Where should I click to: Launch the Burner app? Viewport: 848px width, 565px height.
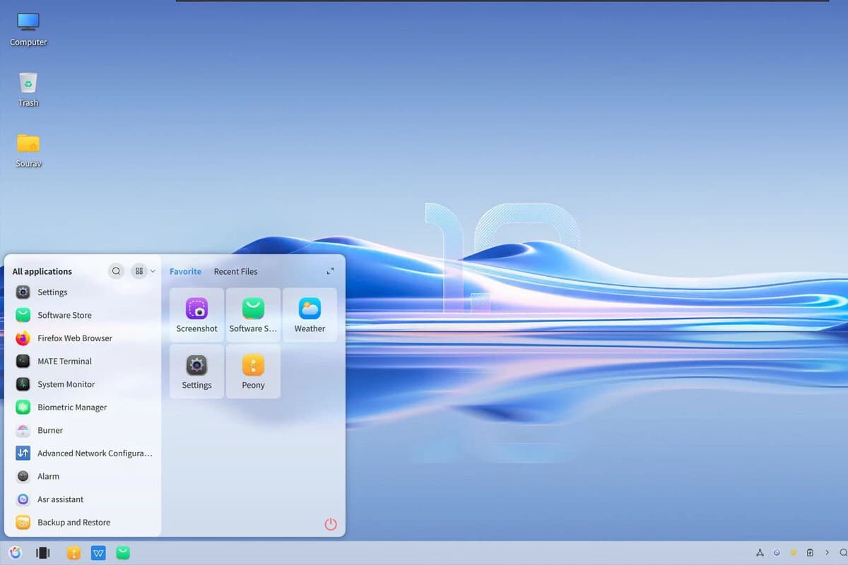coord(83,430)
